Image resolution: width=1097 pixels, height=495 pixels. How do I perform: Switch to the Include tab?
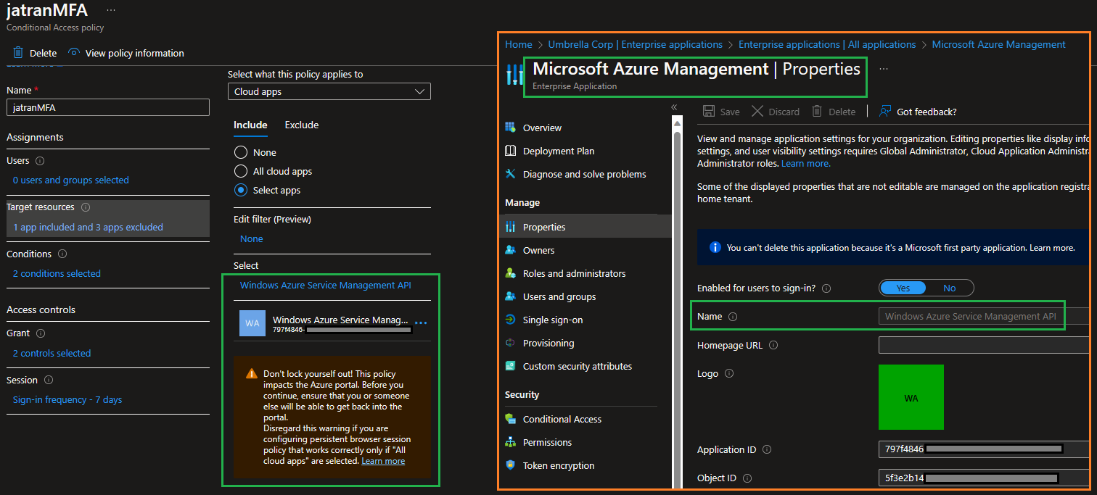[250, 125]
